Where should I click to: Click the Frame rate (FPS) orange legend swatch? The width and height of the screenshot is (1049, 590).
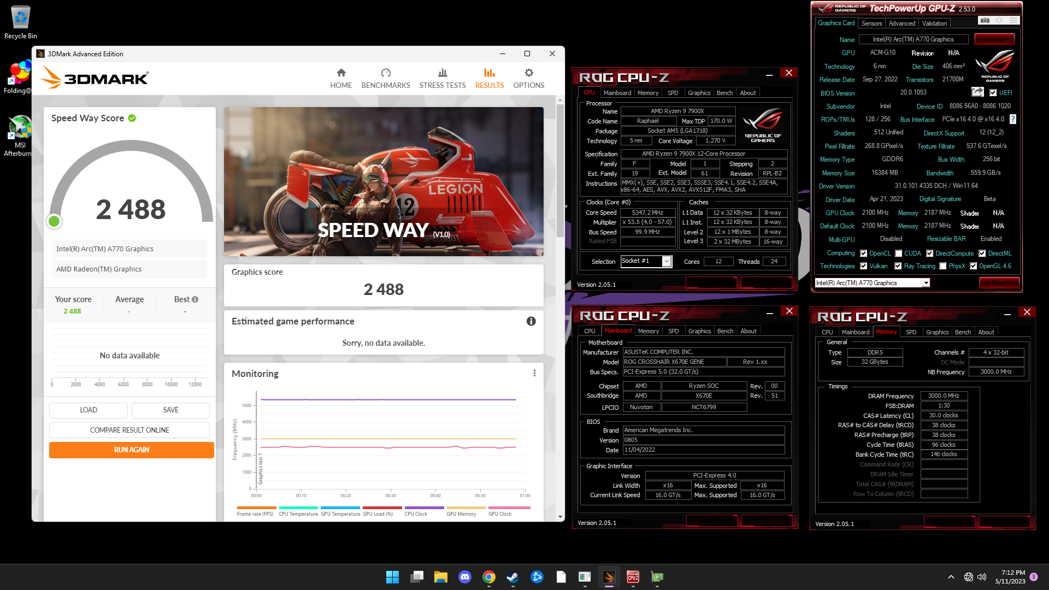(x=257, y=508)
